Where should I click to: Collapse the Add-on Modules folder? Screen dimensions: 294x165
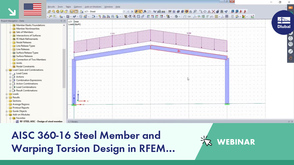pyautogui.click(x=7, y=115)
